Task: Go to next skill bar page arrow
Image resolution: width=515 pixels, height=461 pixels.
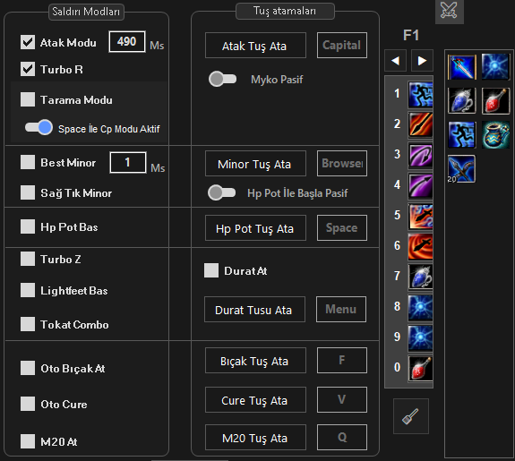Action: coord(422,60)
